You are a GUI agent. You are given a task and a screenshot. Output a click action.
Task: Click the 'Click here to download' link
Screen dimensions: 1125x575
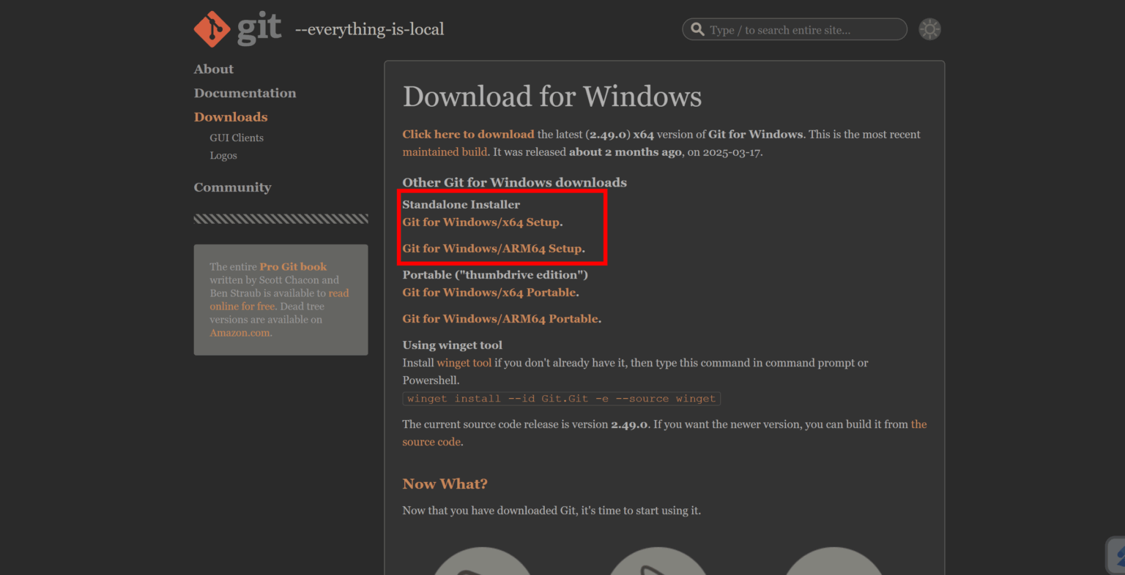(468, 135)
